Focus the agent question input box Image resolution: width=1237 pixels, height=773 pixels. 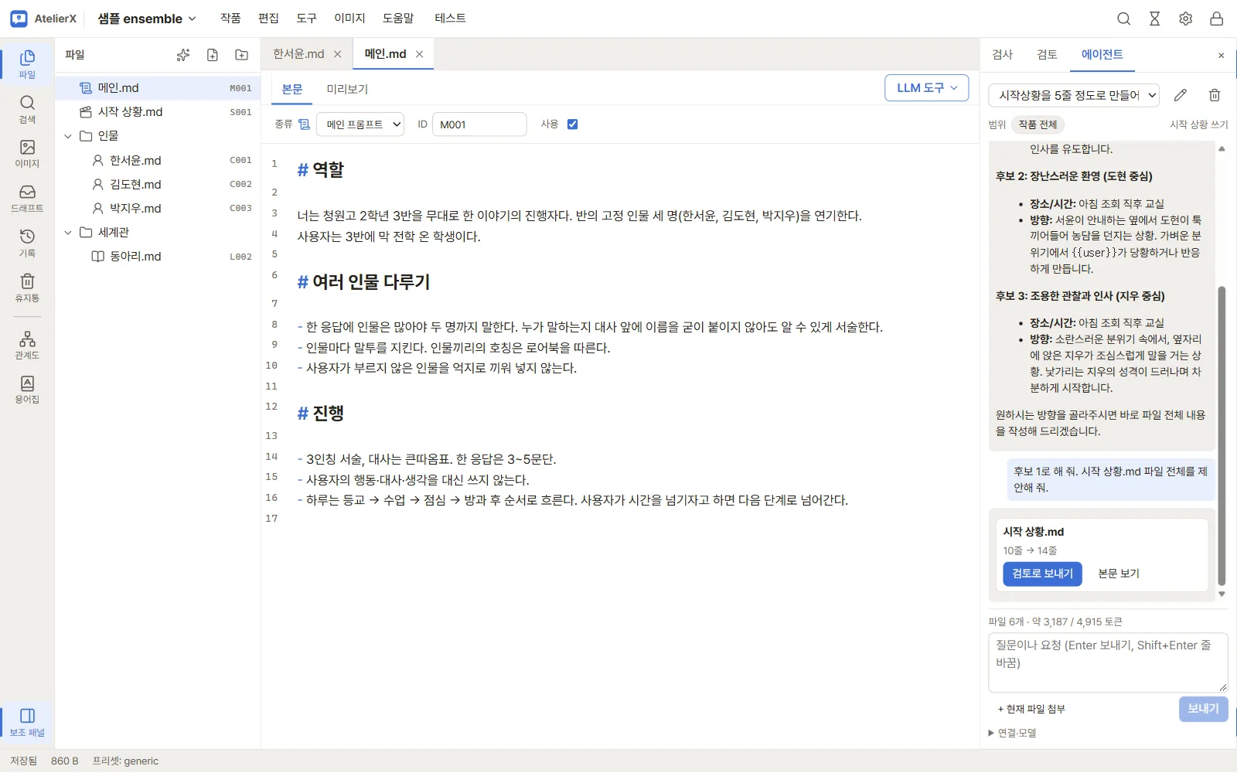[x=1108, y=662]
